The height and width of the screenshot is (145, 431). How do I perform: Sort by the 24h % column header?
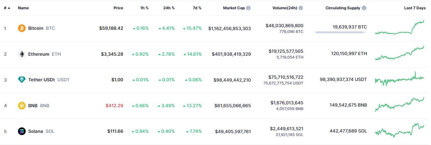point(169,8)
